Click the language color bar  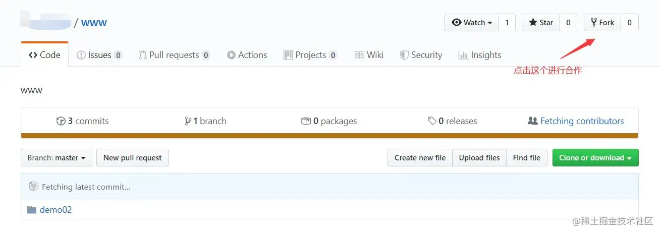pyautogui.click(x=329, y=136)
